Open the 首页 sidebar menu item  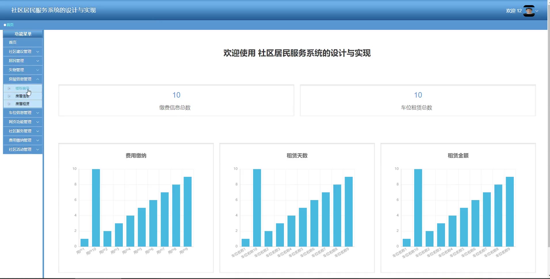click(13, 42)
